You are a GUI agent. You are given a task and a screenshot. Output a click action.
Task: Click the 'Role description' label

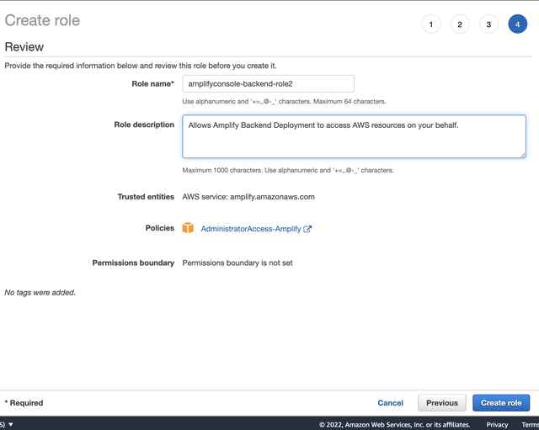pyautogui.click(x=144, y=125)
